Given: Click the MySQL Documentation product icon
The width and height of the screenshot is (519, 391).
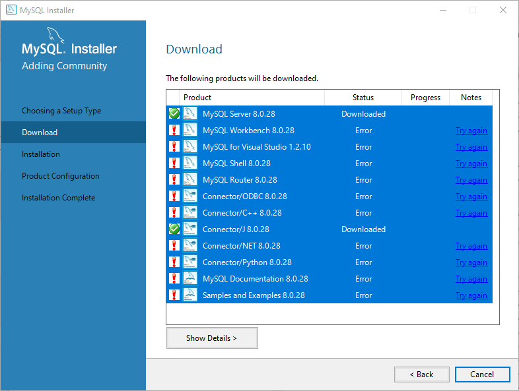Looking at the screenshot, I should (x=190, y=278).
